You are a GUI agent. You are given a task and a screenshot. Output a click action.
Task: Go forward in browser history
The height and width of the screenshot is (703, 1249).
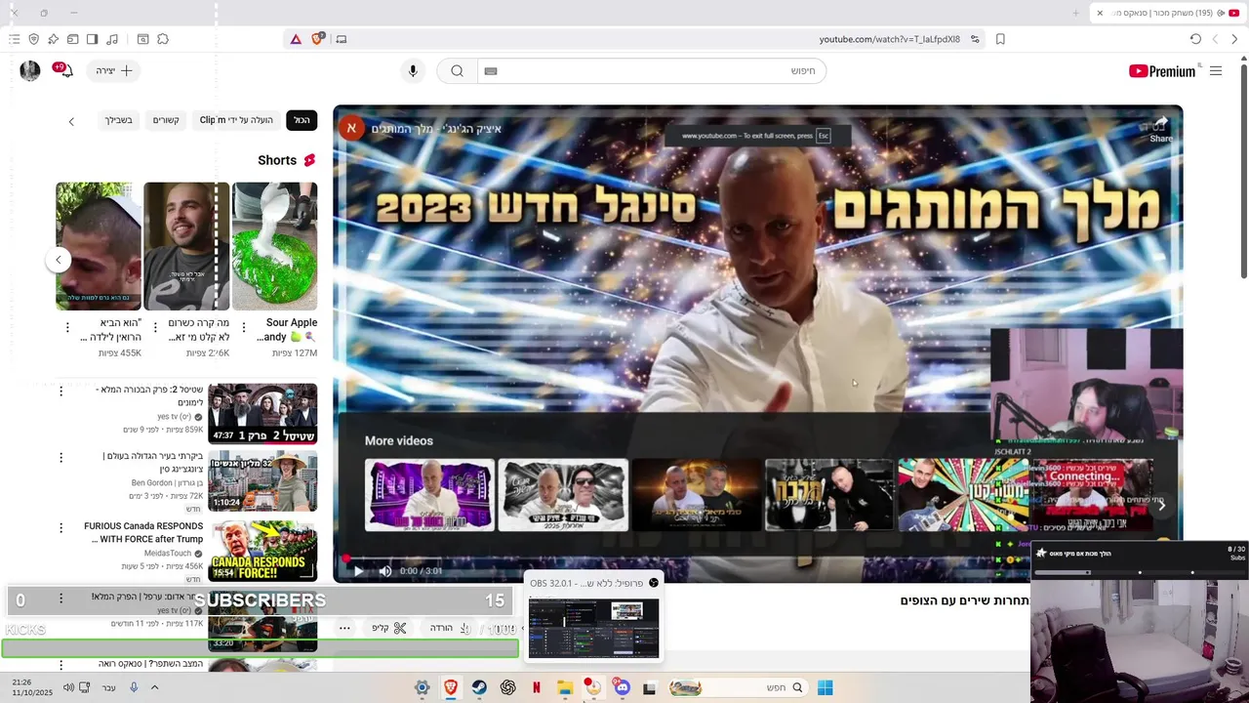(1215, 39)
